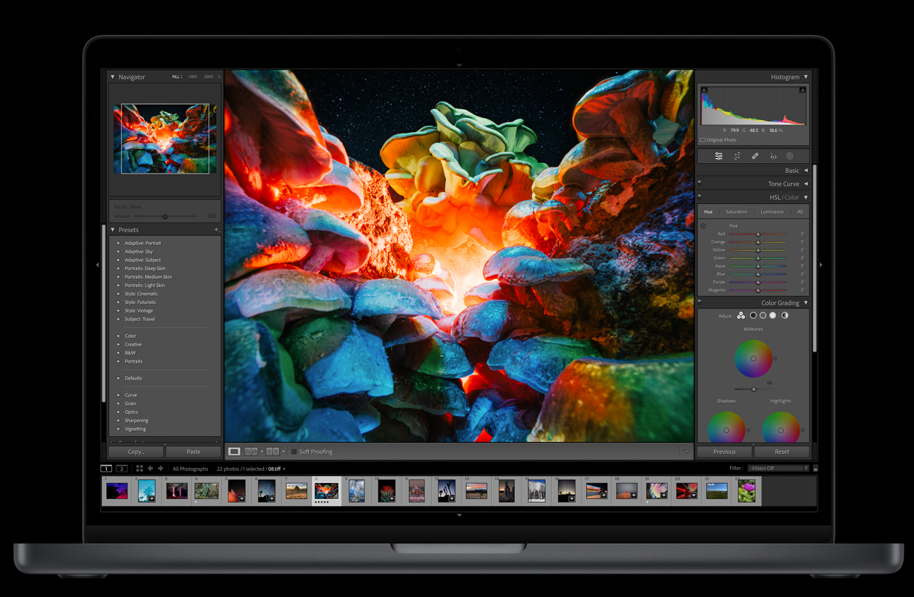Open the Filters Off dropdown
914x597 pixels.
tap(778, 469)
